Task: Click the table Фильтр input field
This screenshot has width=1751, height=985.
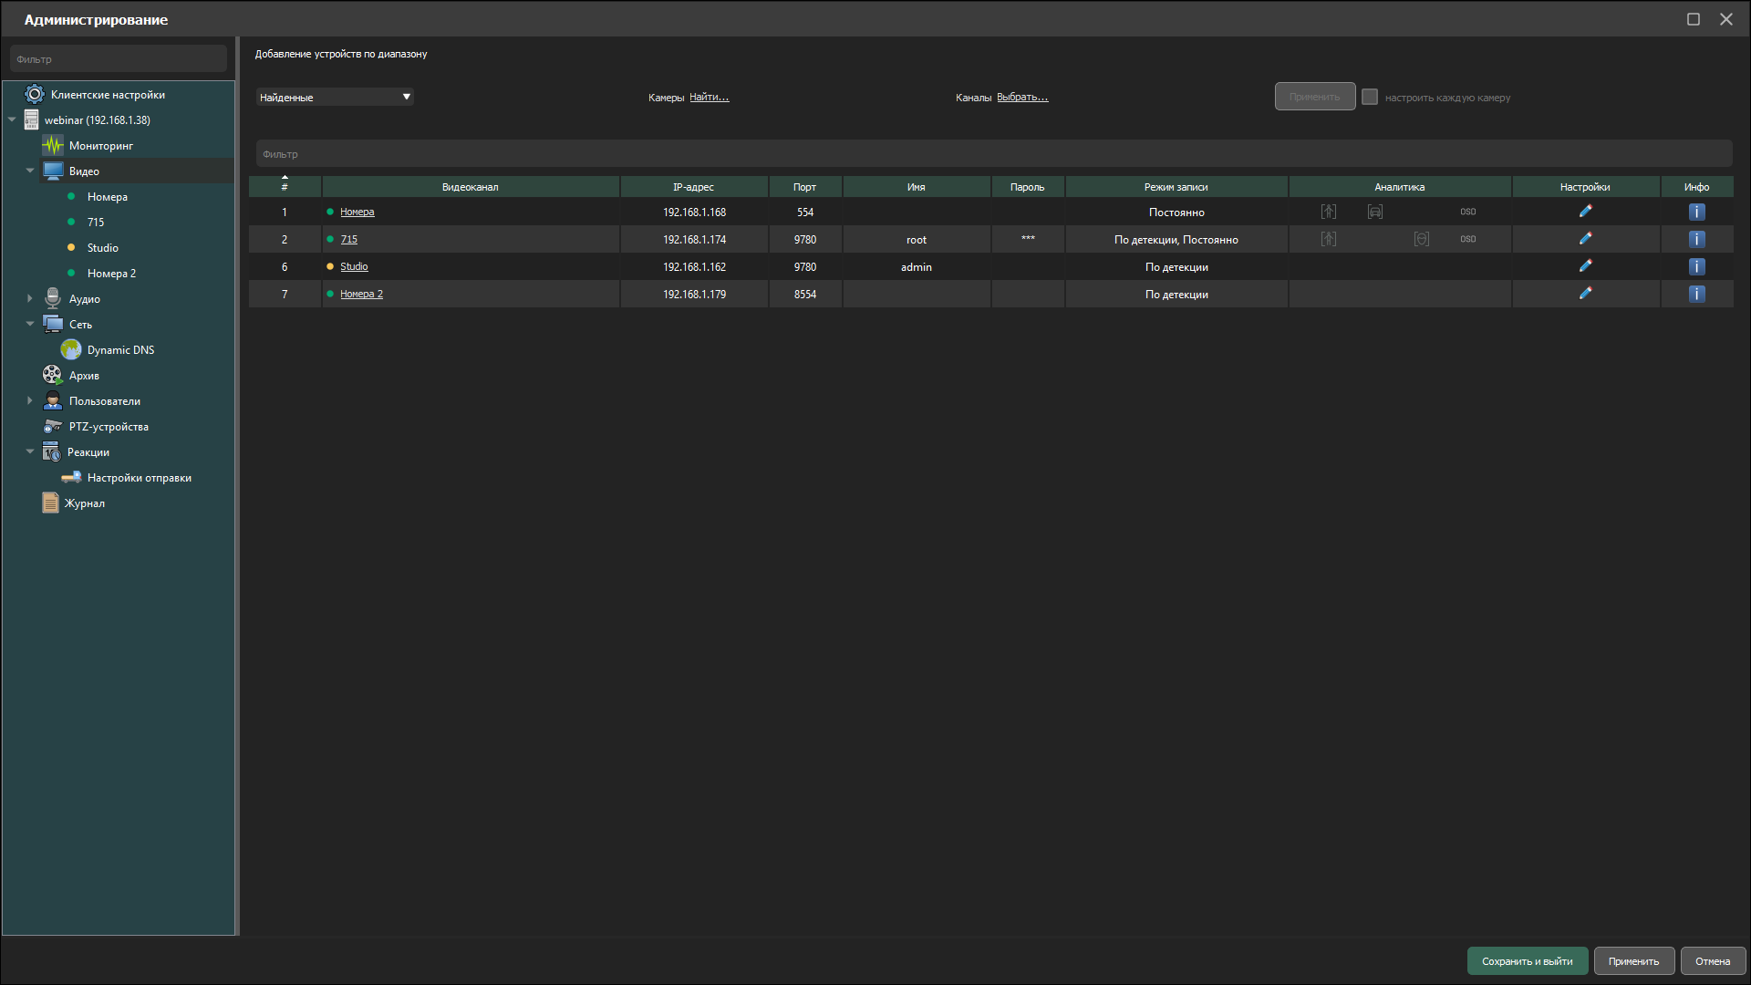Action: tap(993, 154)
